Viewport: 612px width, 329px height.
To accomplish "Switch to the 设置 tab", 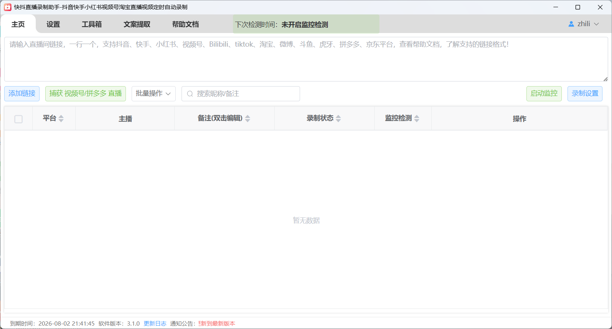I will point(53,24).
